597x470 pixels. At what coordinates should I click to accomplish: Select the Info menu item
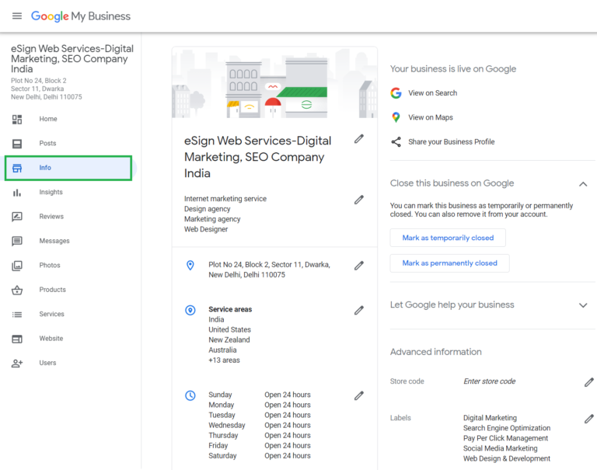[x=68, y=168]
